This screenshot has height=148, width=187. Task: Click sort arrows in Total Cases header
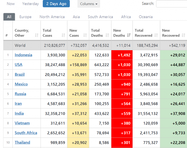coord(63,35)
